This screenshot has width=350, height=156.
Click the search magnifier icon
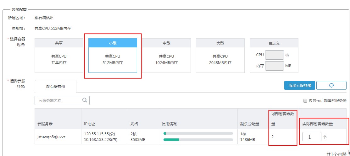[x=85, y=100]
